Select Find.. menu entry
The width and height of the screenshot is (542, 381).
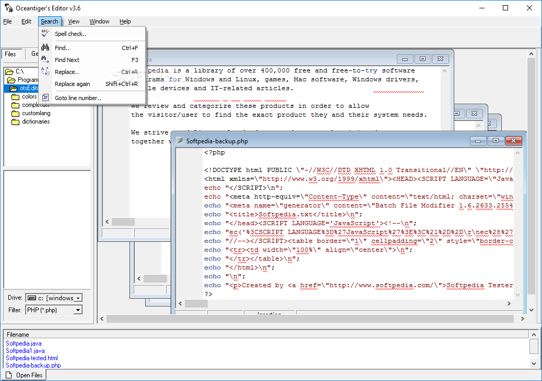(x=92, y=48)
